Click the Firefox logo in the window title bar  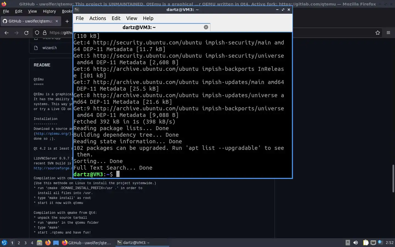[x=4, y=4]
